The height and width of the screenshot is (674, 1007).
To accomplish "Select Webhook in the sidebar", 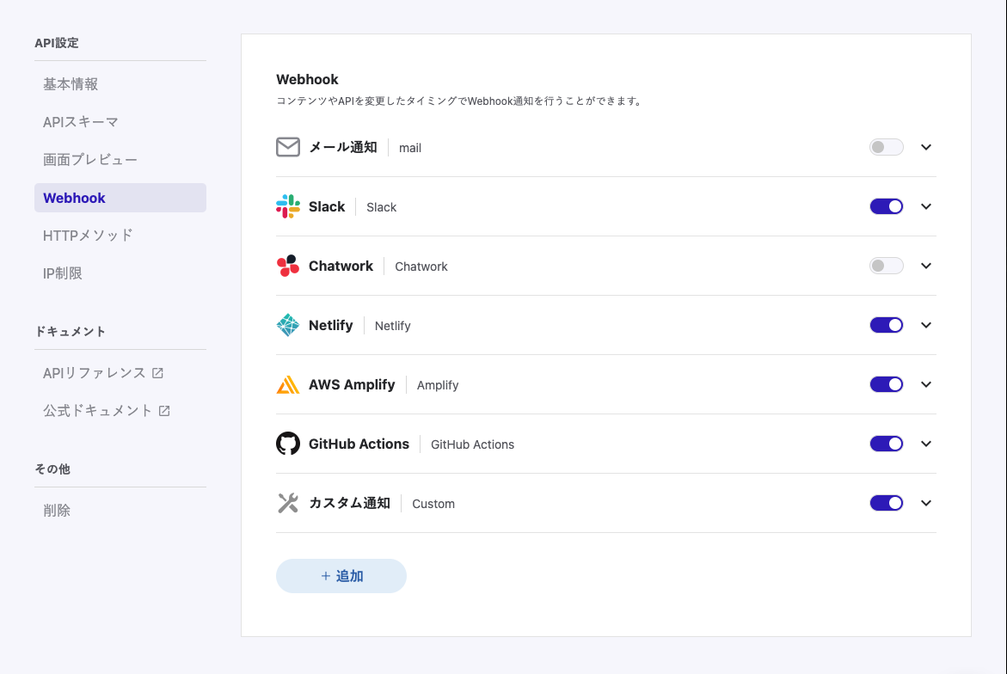I will pyautogui.click(x=120, y=198).
